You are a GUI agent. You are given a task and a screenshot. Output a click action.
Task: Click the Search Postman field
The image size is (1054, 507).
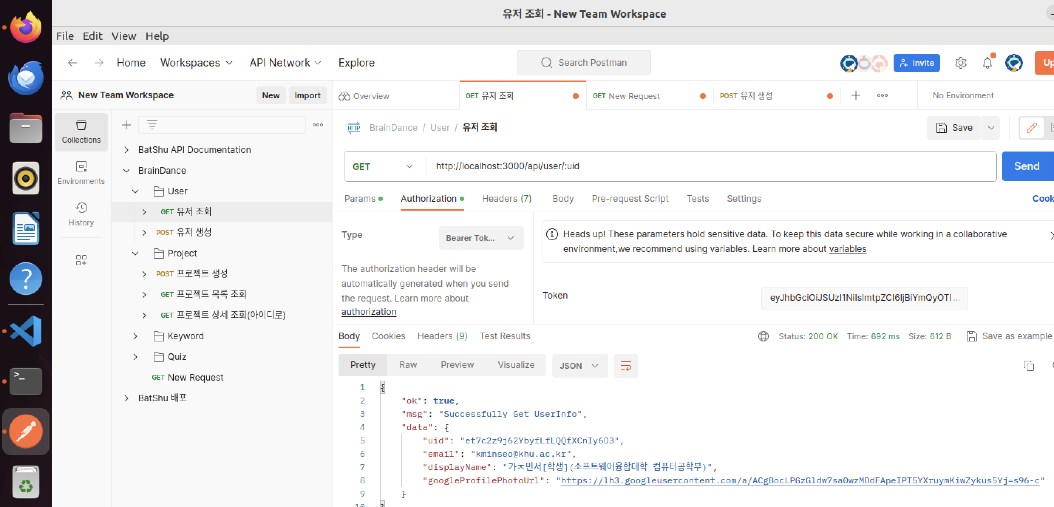coord(584,62)
